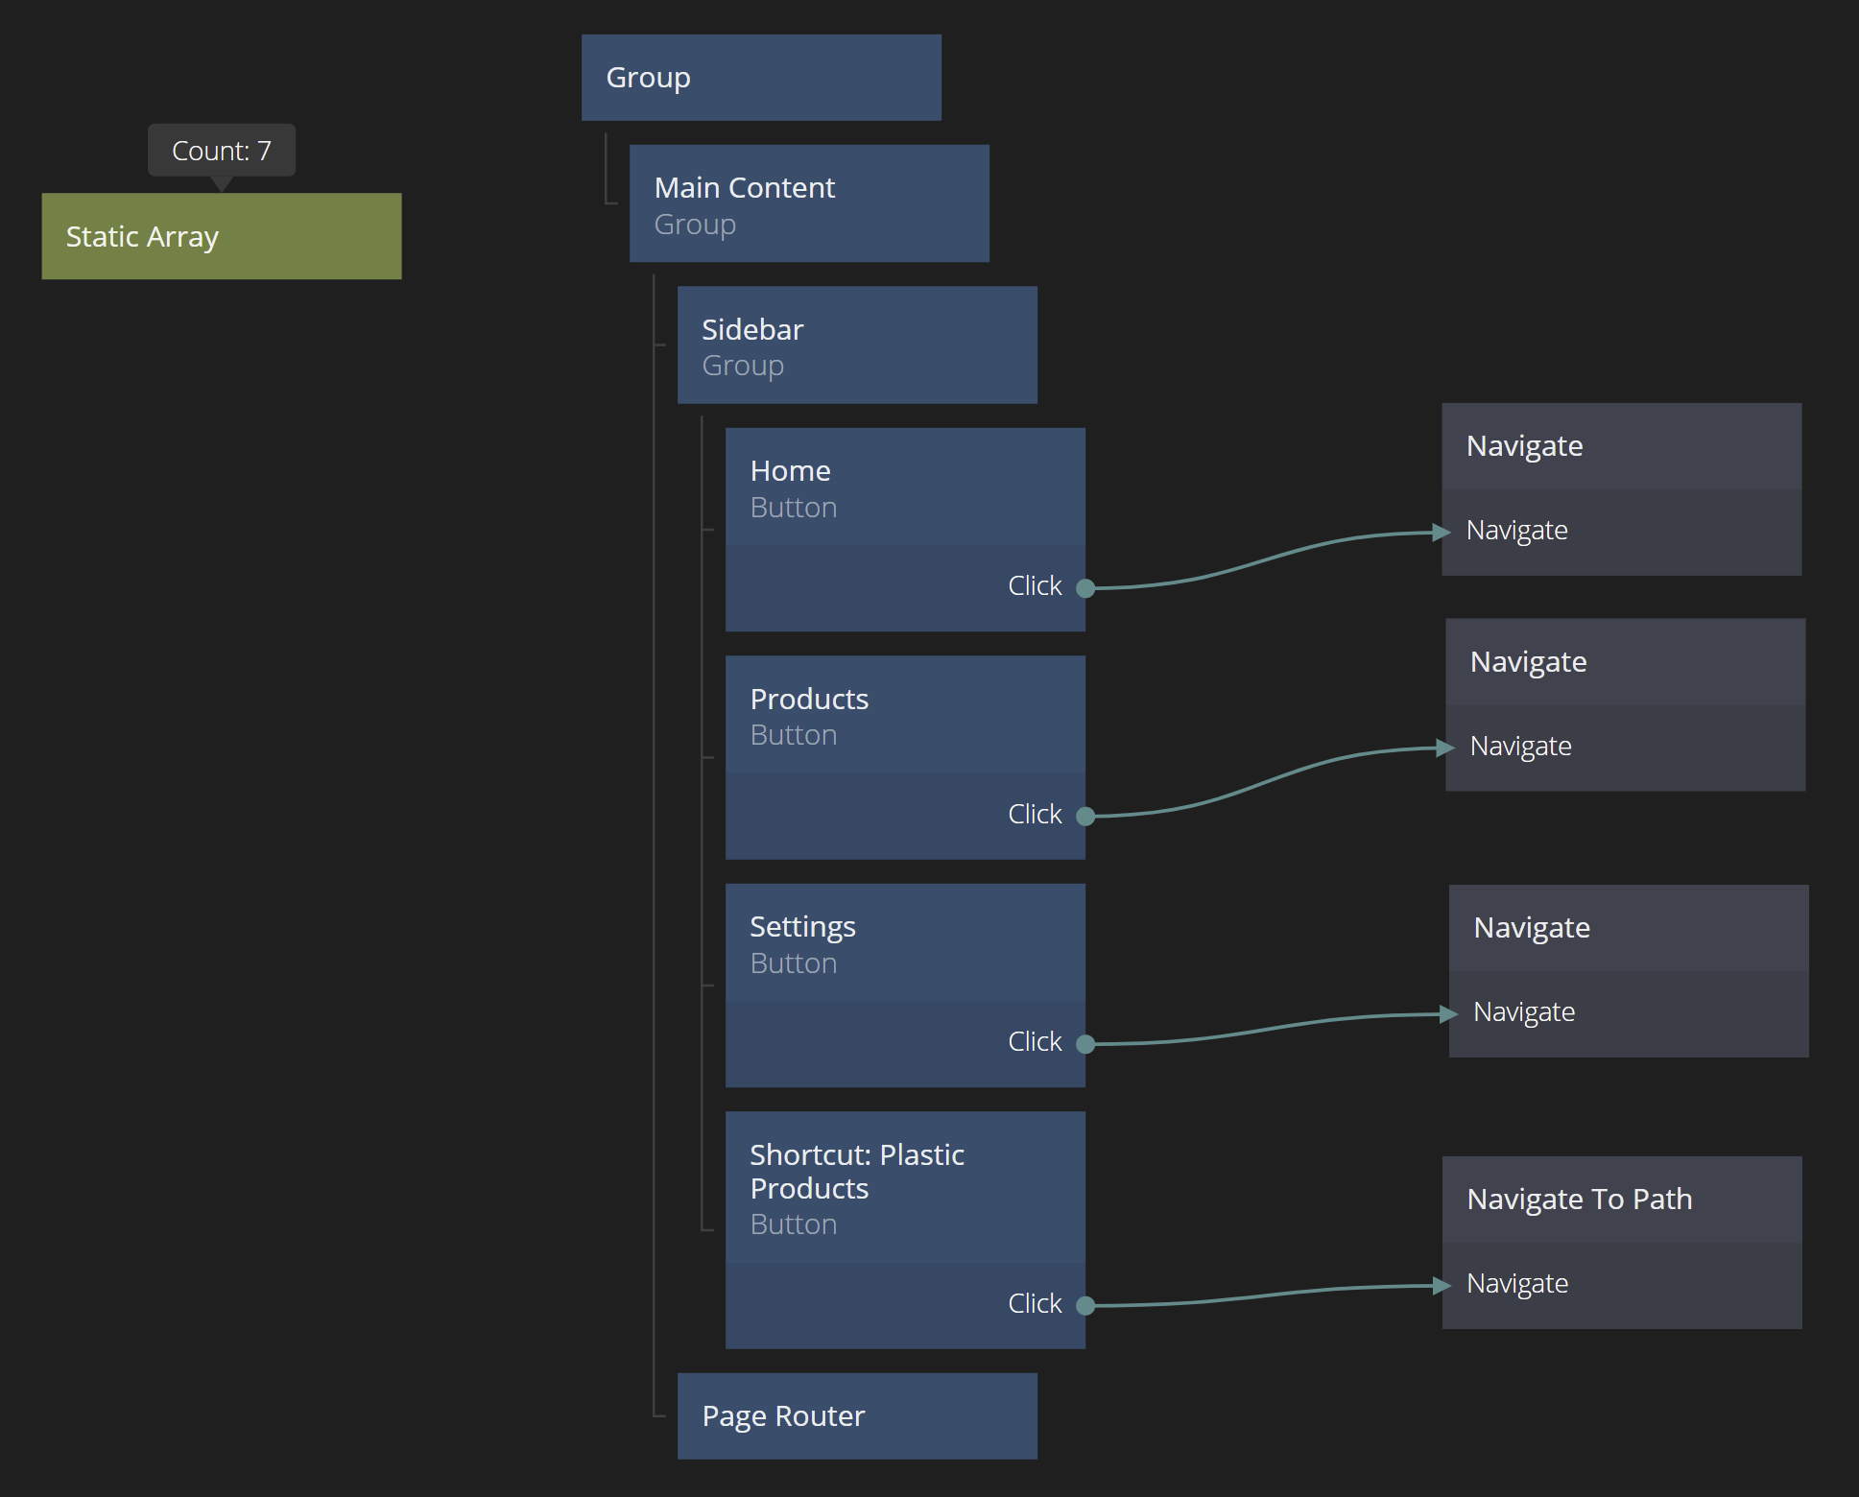1859x1497 pixels.
Task: Select the Sidebar group node
Action: tap(856, 345)
